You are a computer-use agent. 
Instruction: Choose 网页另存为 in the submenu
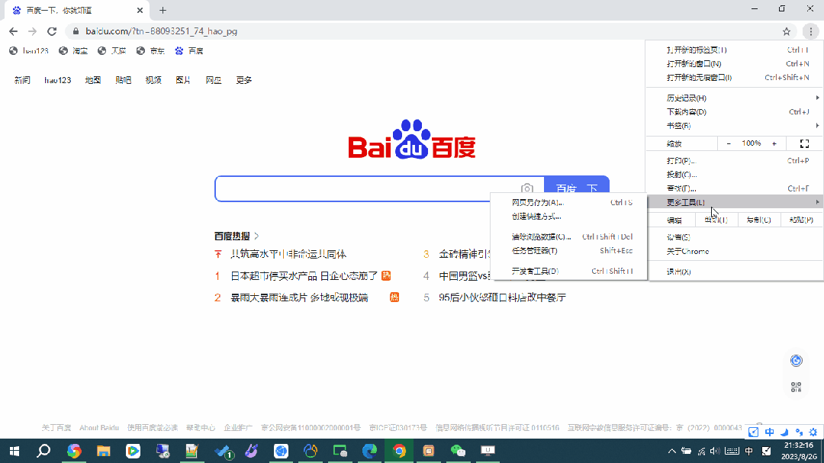coord(568,202)
